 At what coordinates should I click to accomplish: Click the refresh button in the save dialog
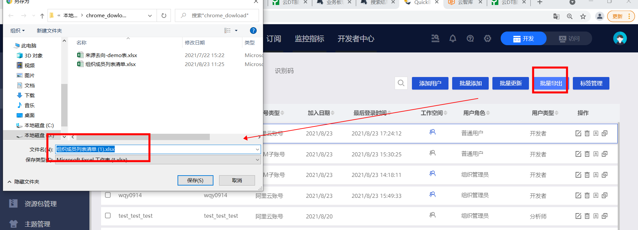pos(164,16)
